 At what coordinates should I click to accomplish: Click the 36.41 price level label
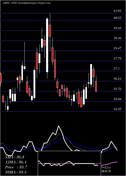click(x=117, y=78)
